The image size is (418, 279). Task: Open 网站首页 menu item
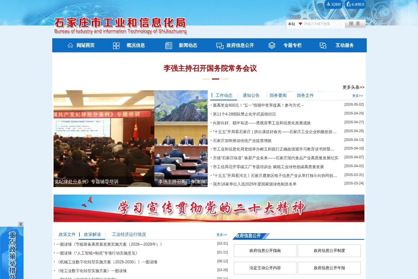[86, 45]
